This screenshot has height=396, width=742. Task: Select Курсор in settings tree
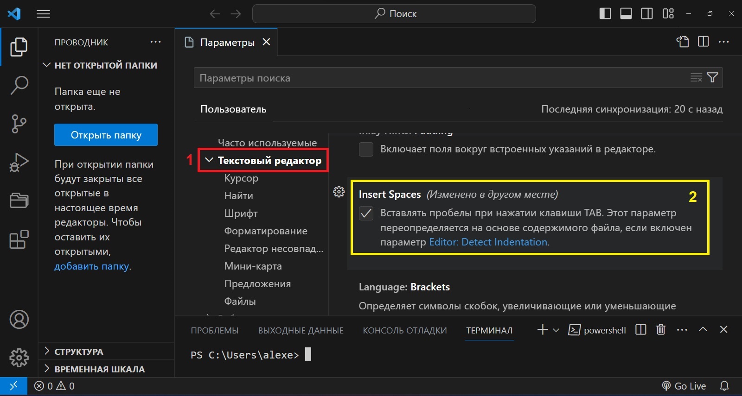(241, 178)
